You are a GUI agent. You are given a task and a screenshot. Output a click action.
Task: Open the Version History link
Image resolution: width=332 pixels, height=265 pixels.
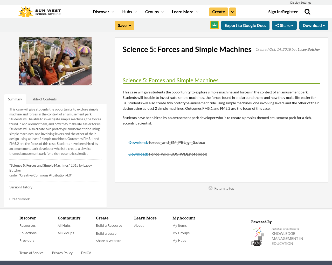pyautogui.click(x=21, y=187)
